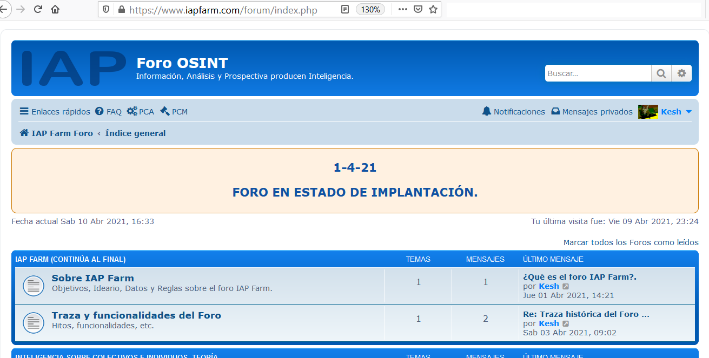The image size is (709, 358).
Task: Click the IAP Farm Foro home icon
Action: (24, 133)
